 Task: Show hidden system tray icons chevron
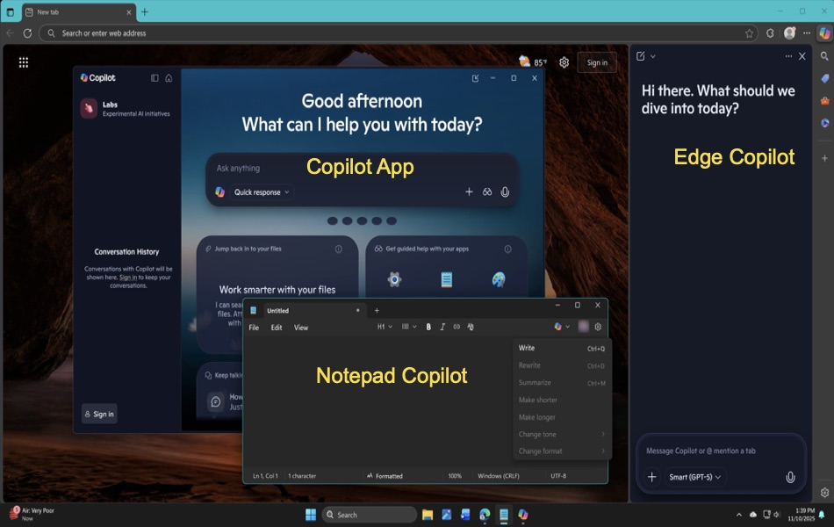click(739, 515)
